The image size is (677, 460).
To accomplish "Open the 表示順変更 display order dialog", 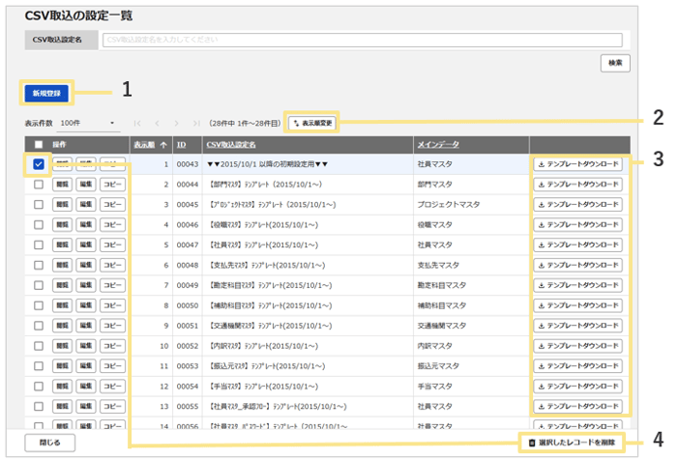I will tap(312, 124).
